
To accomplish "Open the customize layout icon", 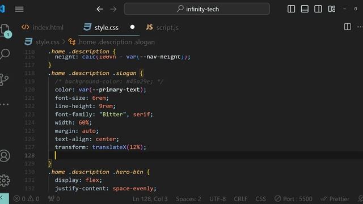I will [x=331, y=9].
